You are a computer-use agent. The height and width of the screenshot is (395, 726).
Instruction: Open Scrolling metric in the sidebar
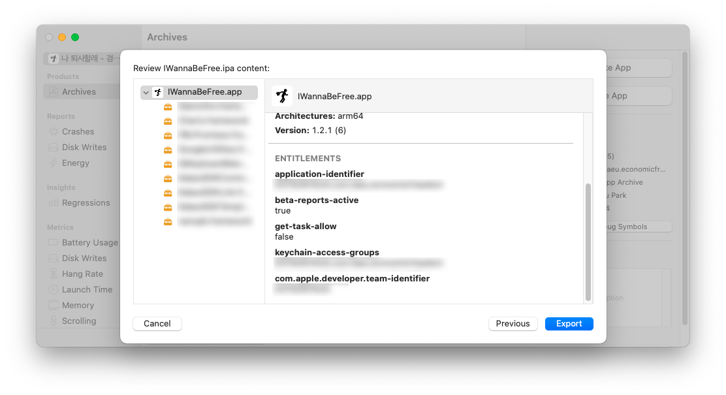pyautogui.click(x=79, y=321)
